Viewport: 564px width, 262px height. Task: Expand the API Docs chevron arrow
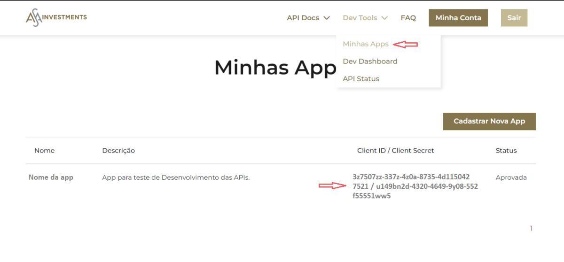click(x=327, y=18)
